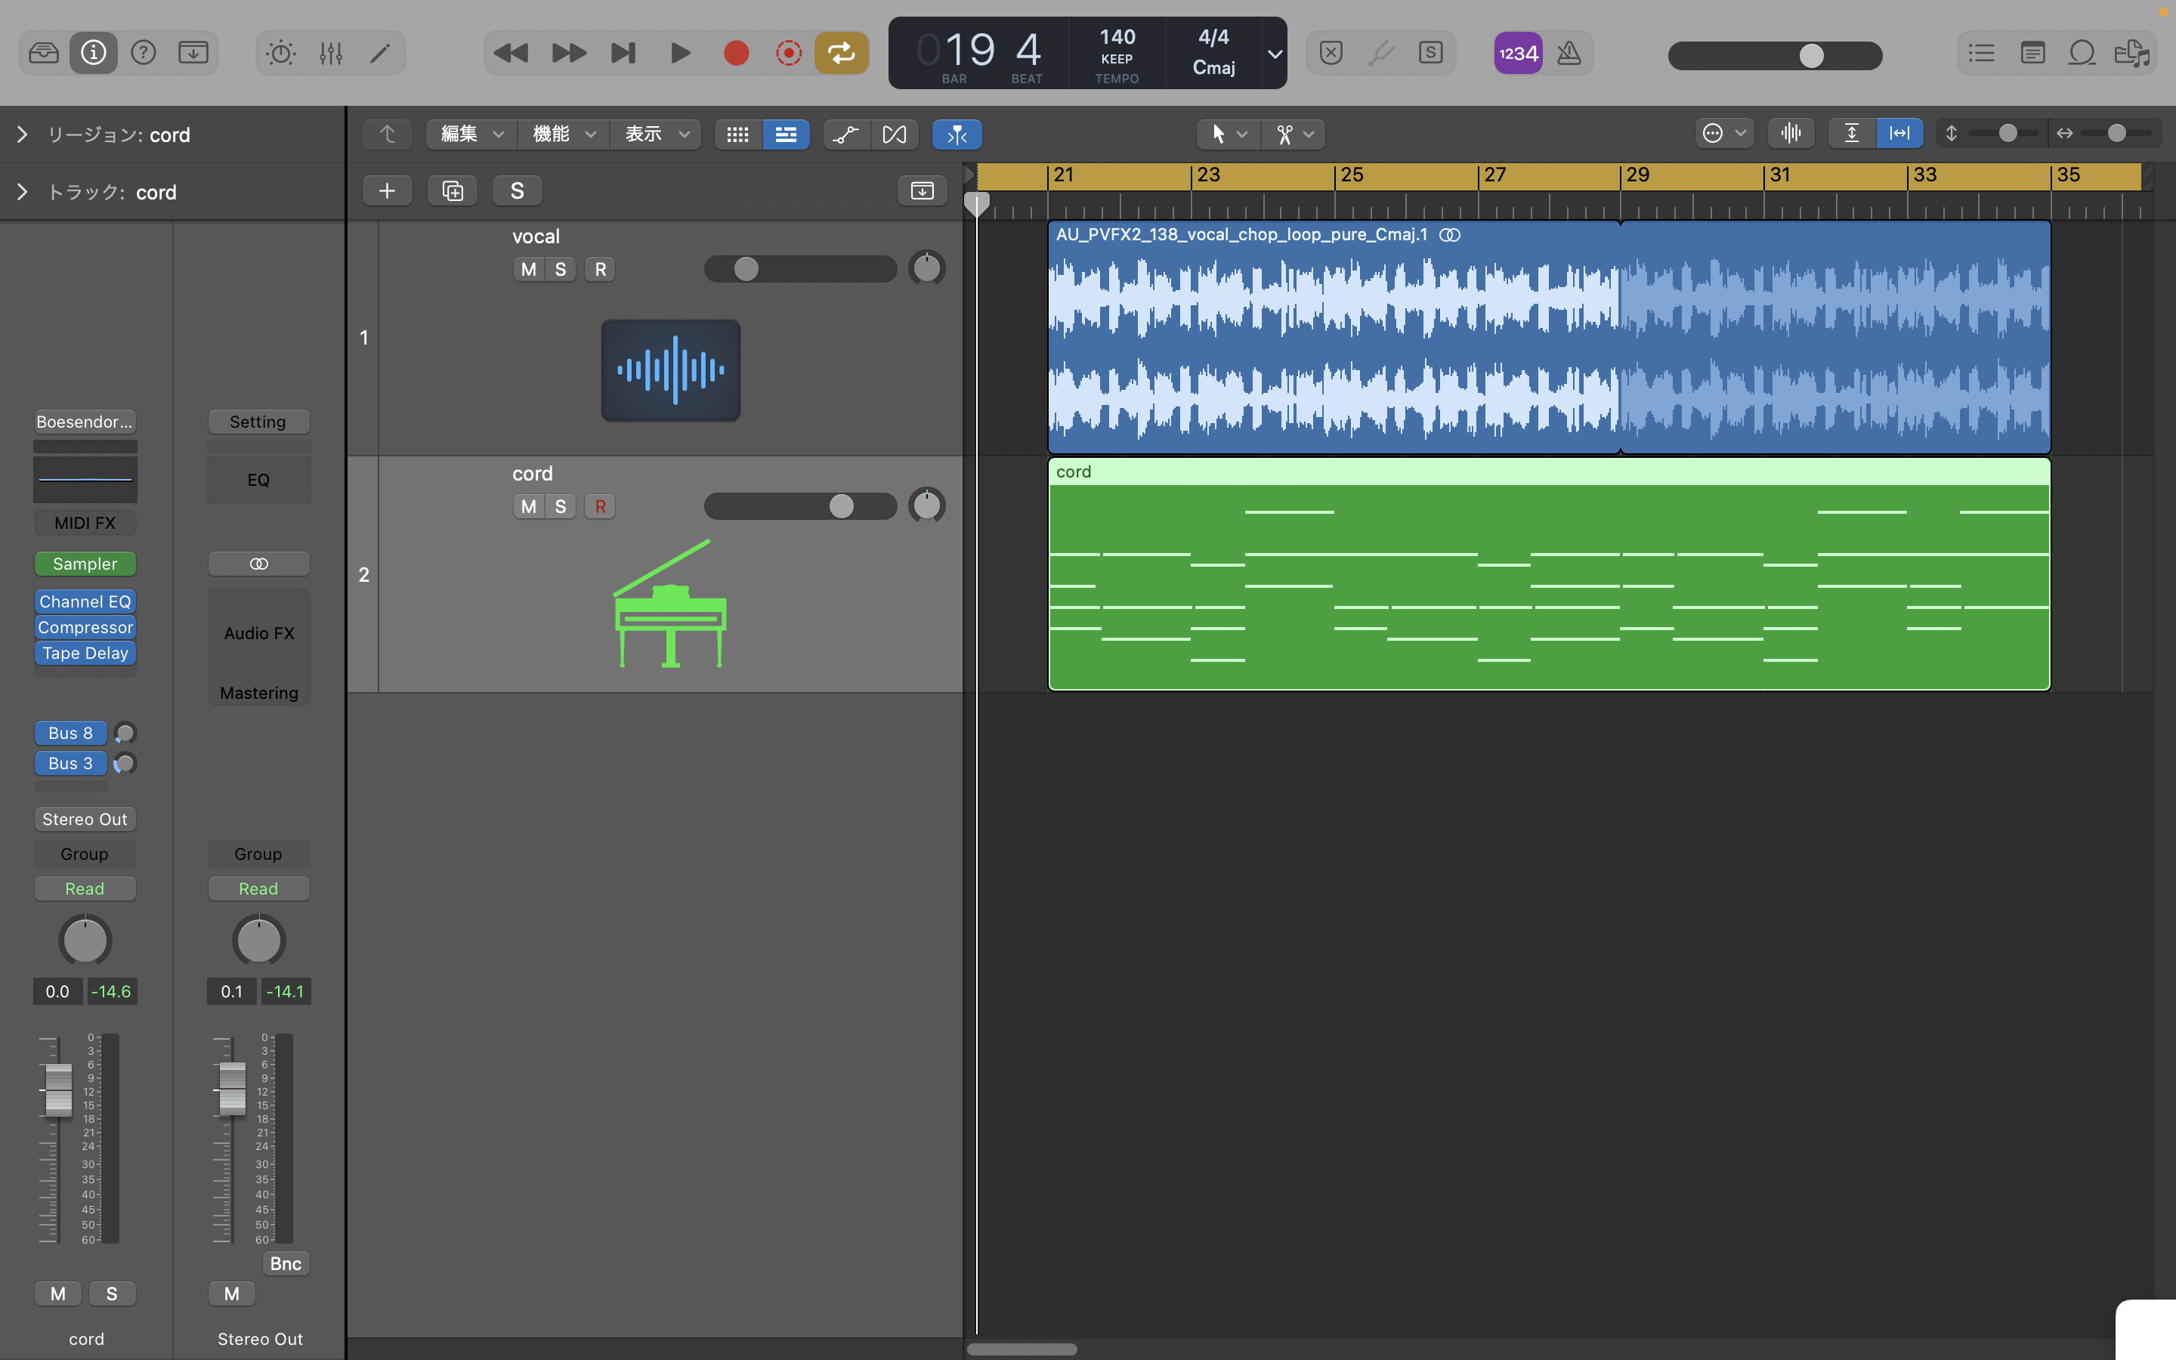Open pointer tool dropdown

[1229, 134]
